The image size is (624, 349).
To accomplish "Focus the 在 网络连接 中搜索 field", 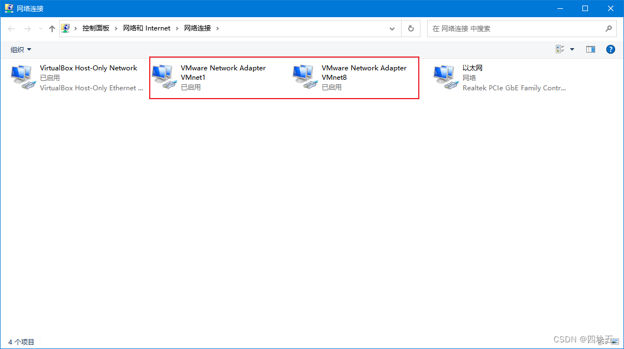I will [x=522, y=29].
